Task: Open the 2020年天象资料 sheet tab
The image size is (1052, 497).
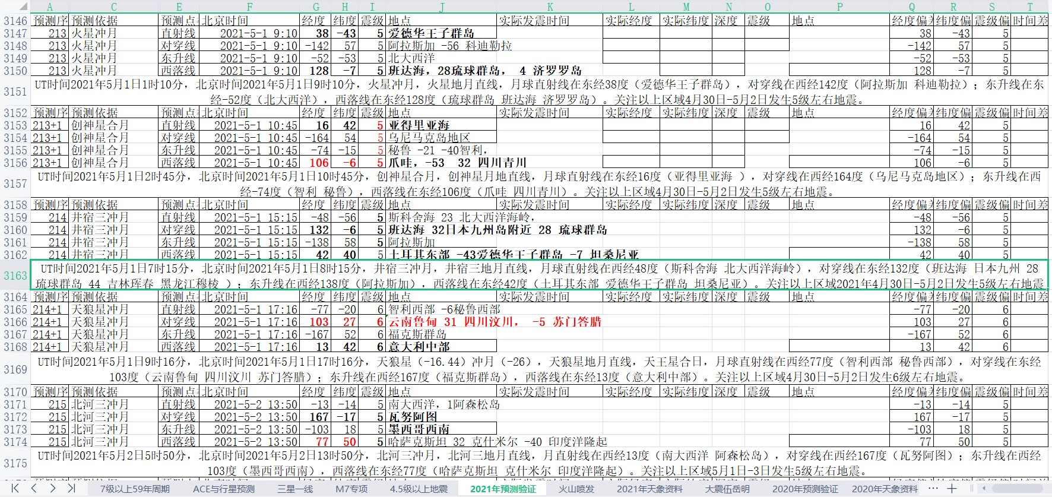Action: (x=885, y=489)
